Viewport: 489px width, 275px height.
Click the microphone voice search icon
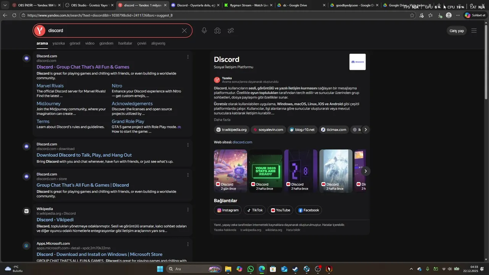(204, 31)
